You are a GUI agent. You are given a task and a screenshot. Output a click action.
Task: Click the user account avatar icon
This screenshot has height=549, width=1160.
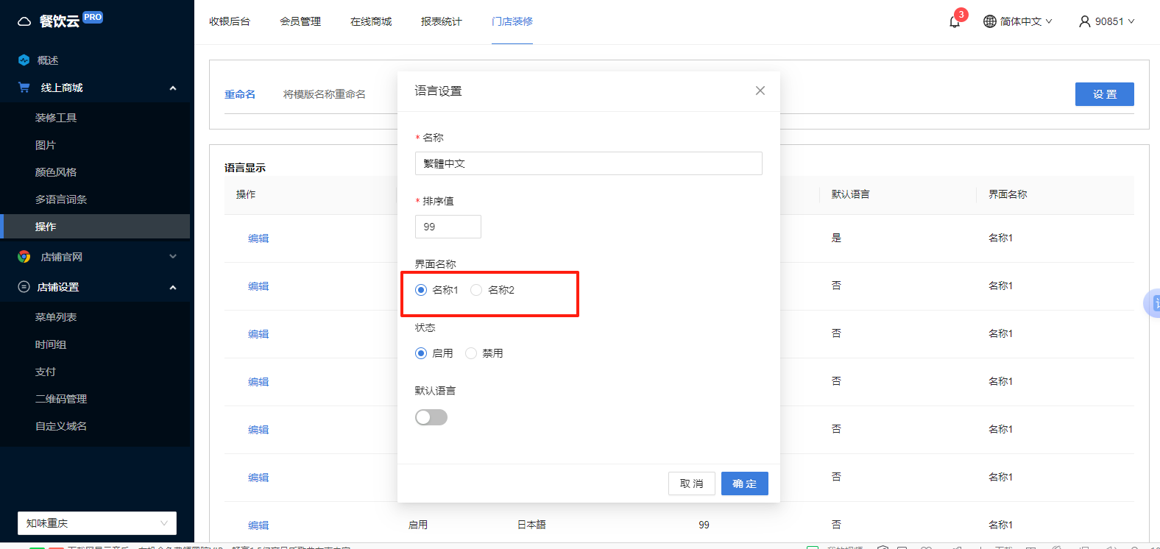pyautogui.click(x=1085, y=21)
